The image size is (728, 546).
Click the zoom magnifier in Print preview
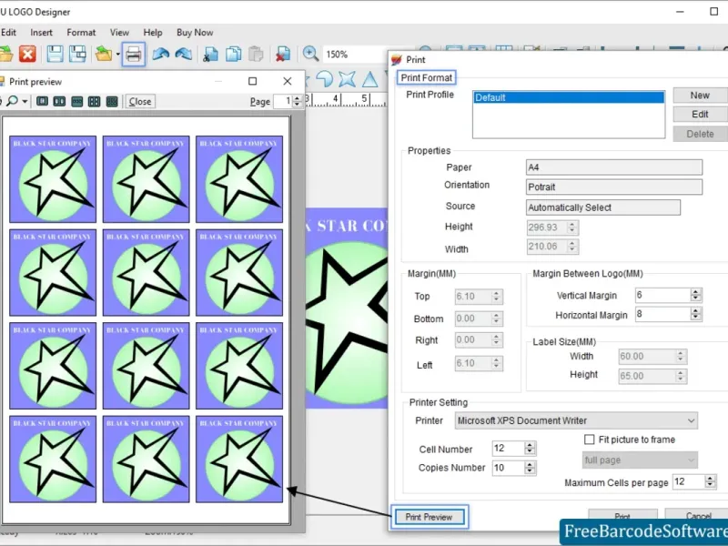(13, 101)
